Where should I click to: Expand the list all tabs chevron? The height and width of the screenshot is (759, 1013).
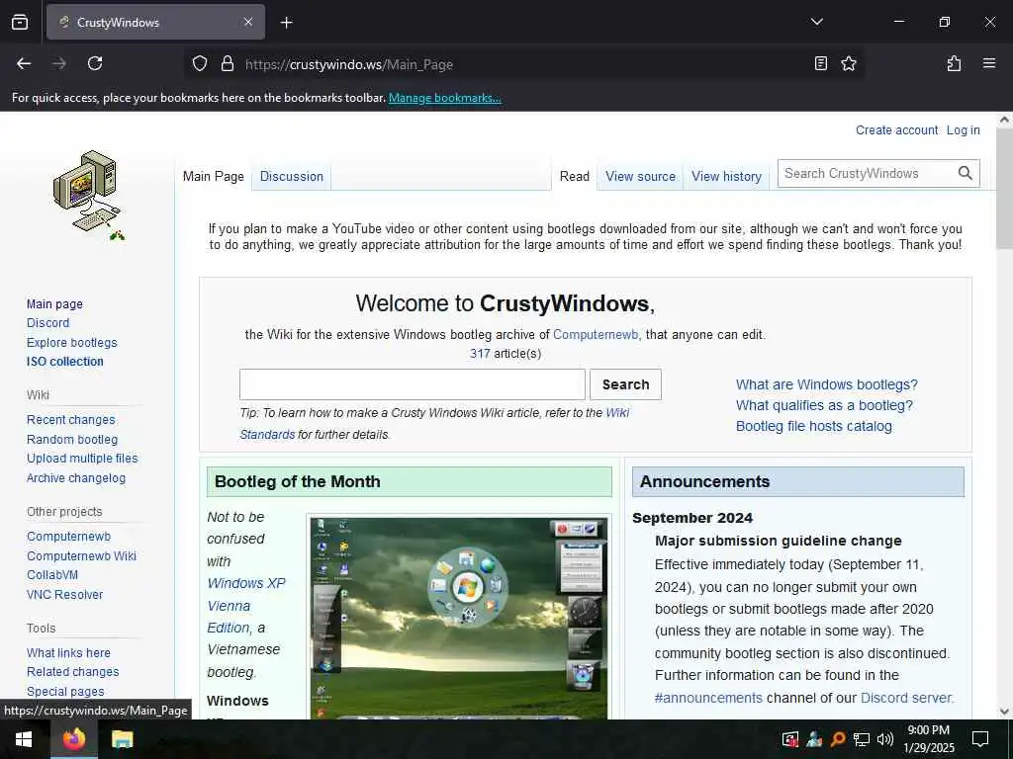(x=816, y=22)
